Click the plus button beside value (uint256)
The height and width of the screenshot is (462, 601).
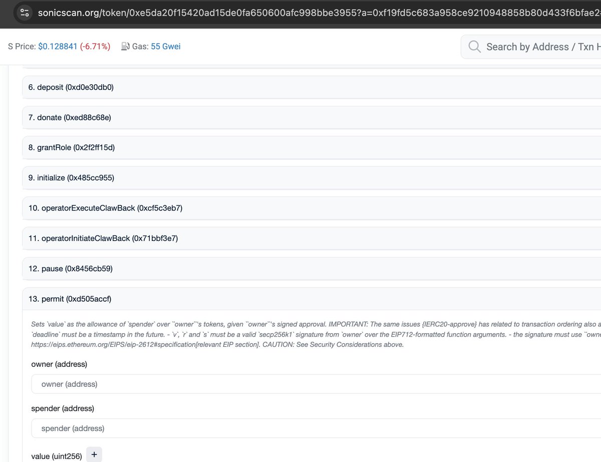(x=94, y=455)
